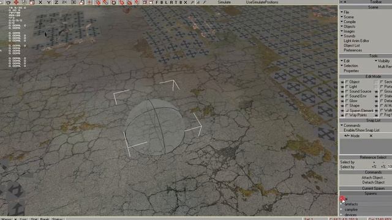Enable Sound Env edit mode checkbox
Screen dimensions: 392x220
[347, 96]
